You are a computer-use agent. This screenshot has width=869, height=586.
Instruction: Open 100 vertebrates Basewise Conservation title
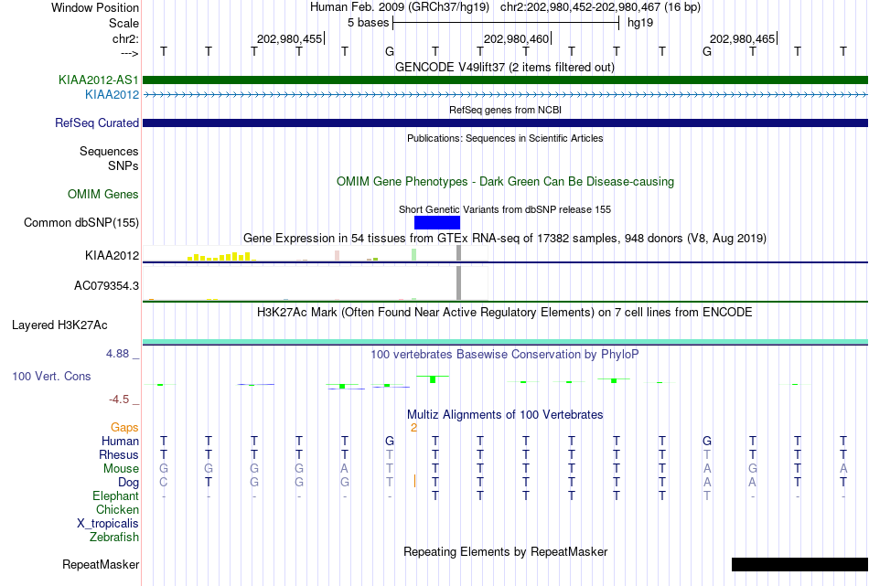(505, 355)
